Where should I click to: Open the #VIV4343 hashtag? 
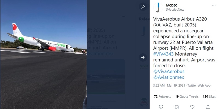tap(163, 54)
